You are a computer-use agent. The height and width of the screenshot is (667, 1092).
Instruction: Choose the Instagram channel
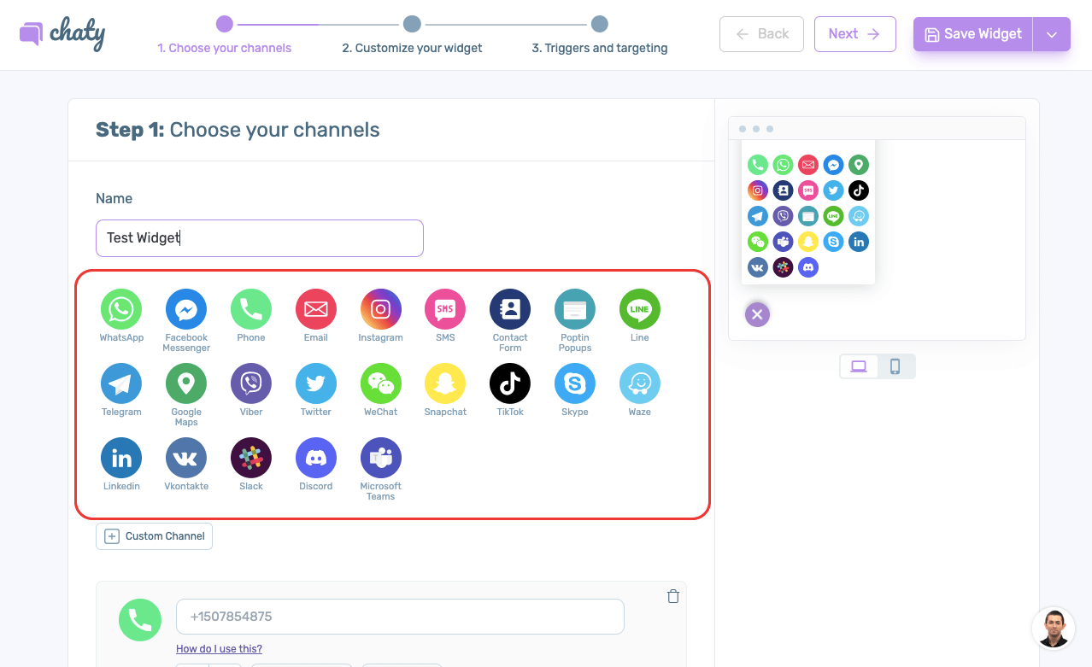click(380, 309)
